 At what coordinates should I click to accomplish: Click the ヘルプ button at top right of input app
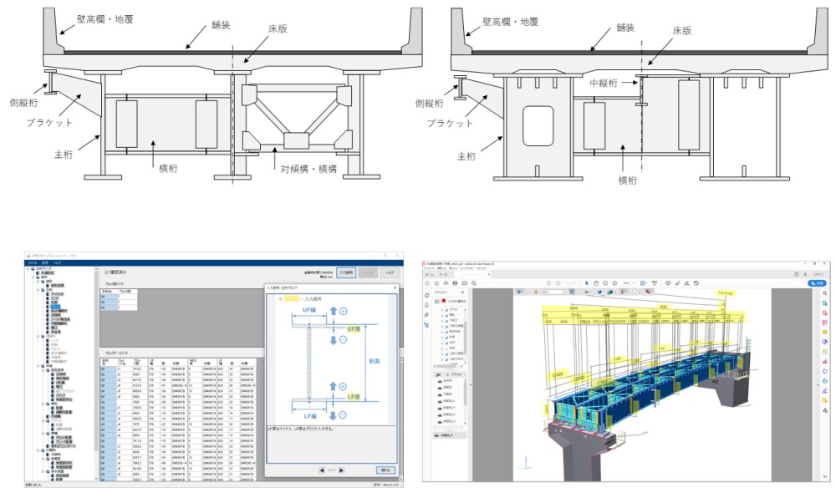tap(390, 272)
